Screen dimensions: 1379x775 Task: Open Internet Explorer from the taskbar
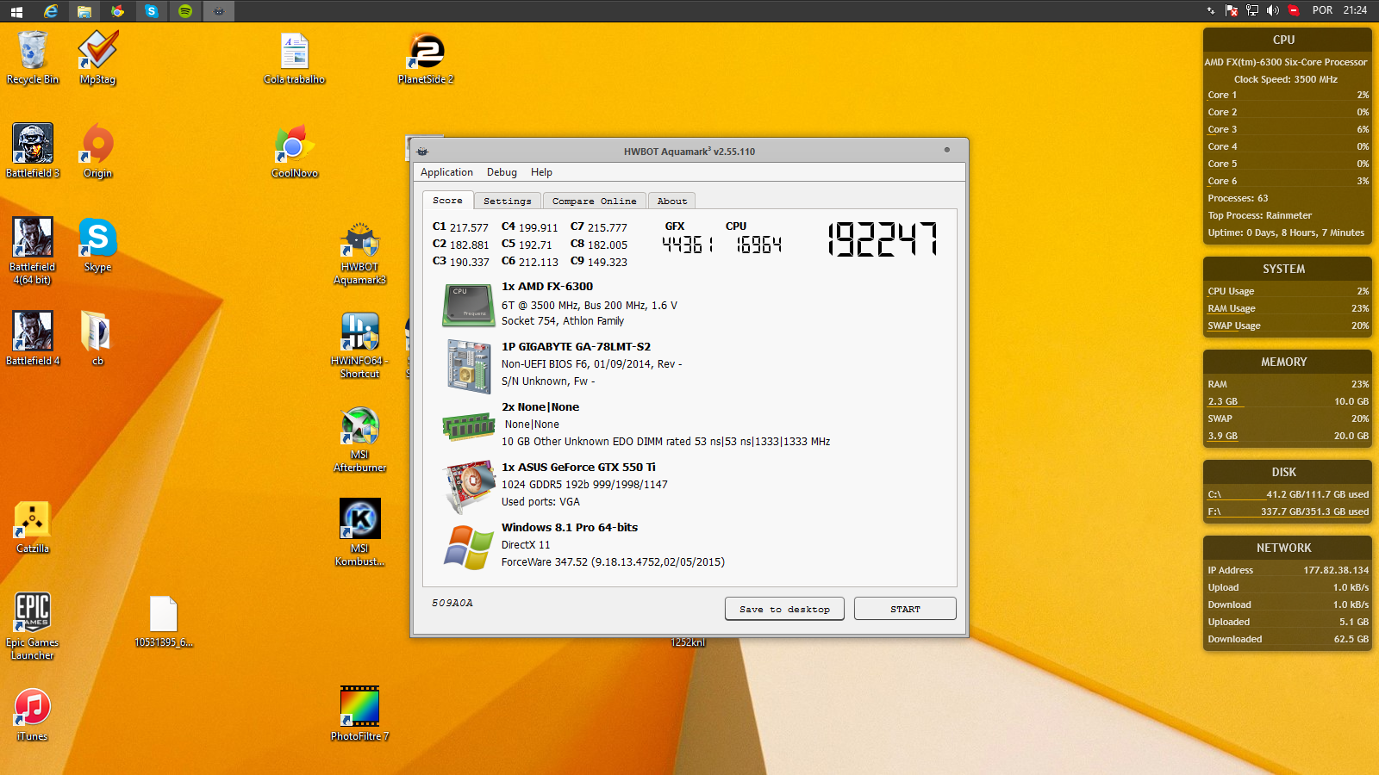pos(51,11)
